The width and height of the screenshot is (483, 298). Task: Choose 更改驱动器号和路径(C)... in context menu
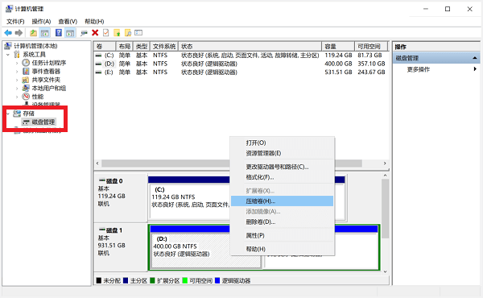pyautogui.click(x=283, y=167)
